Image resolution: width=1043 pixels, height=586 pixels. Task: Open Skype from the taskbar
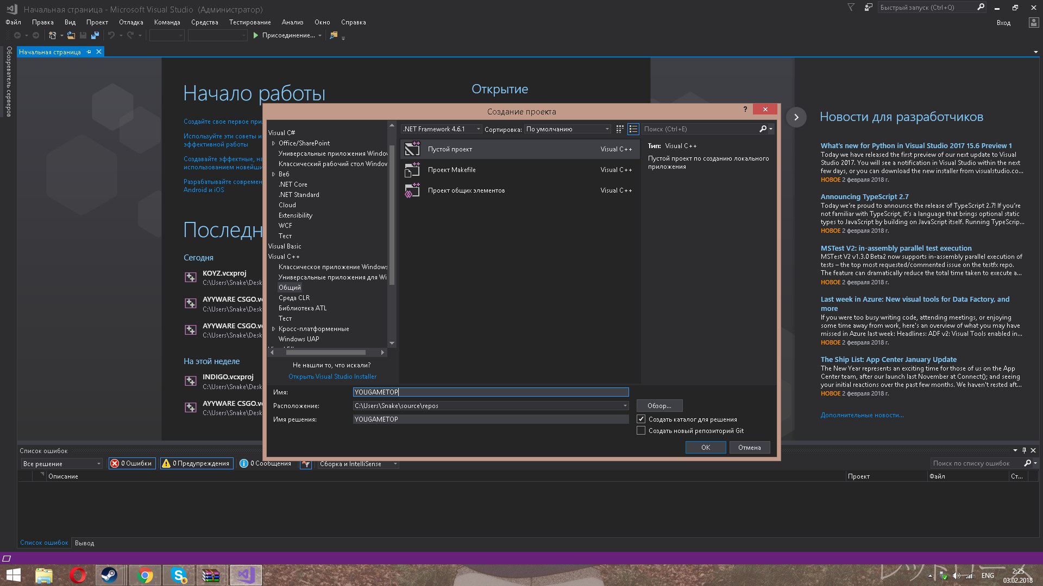tap(179, 575)
